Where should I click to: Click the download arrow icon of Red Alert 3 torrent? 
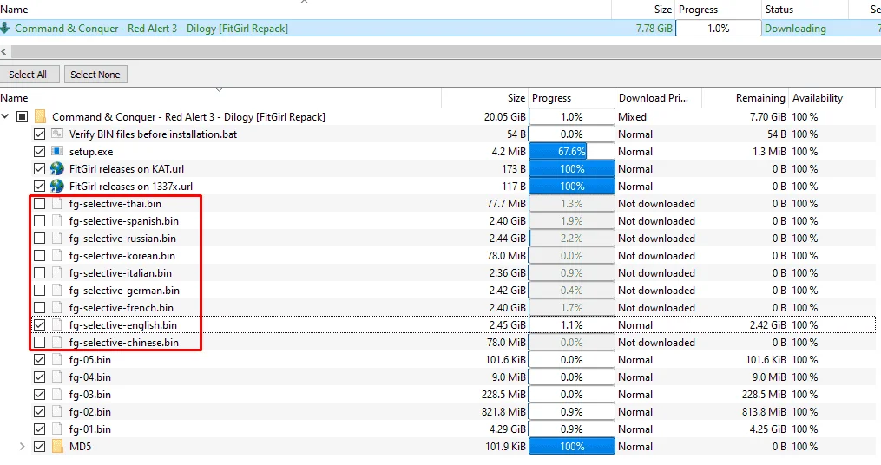(5, 28)
